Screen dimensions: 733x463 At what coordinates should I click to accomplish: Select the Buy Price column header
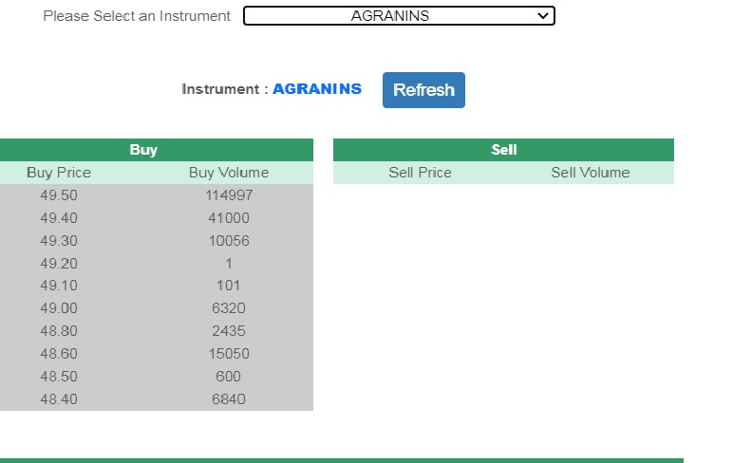pyautogui.click(x=59, y=173)
